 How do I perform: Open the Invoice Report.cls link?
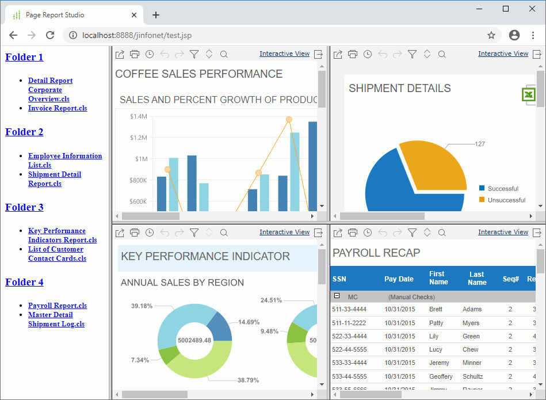(x=58, y=108)
